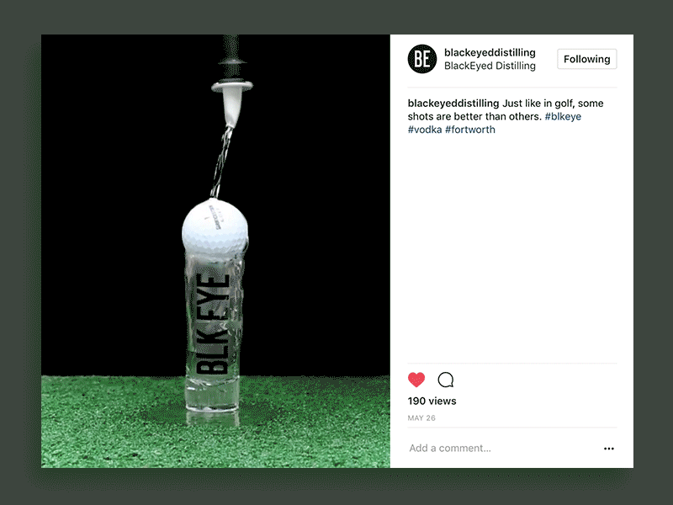Screen dimensions: 673x505
Task: Click the BlackEyed Distilling circular logo
Action: 421,59
